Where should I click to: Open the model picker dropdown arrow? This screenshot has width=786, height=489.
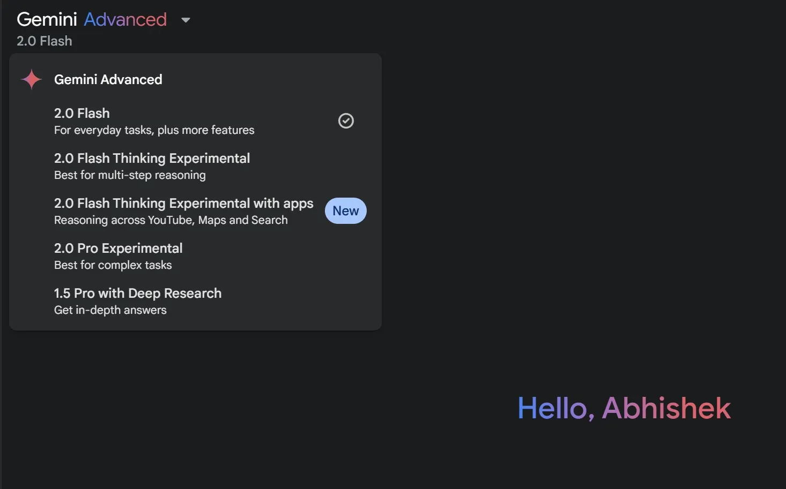click(185, 19)
